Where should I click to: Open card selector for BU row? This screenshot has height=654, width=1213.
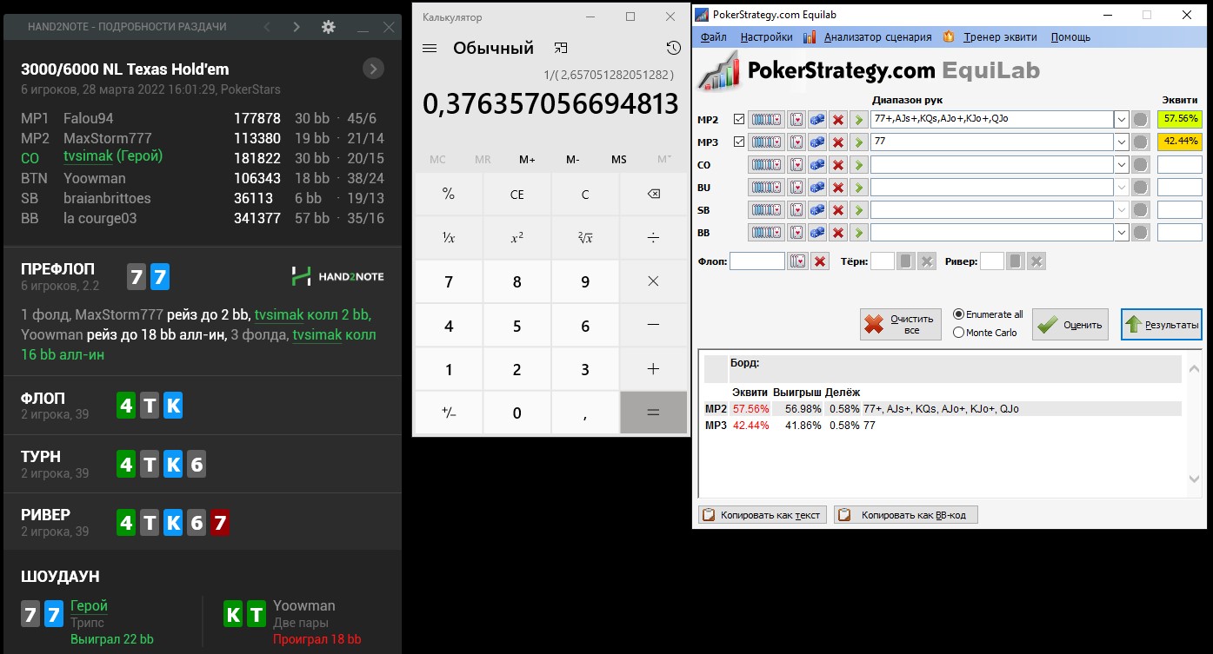point(796,187)
